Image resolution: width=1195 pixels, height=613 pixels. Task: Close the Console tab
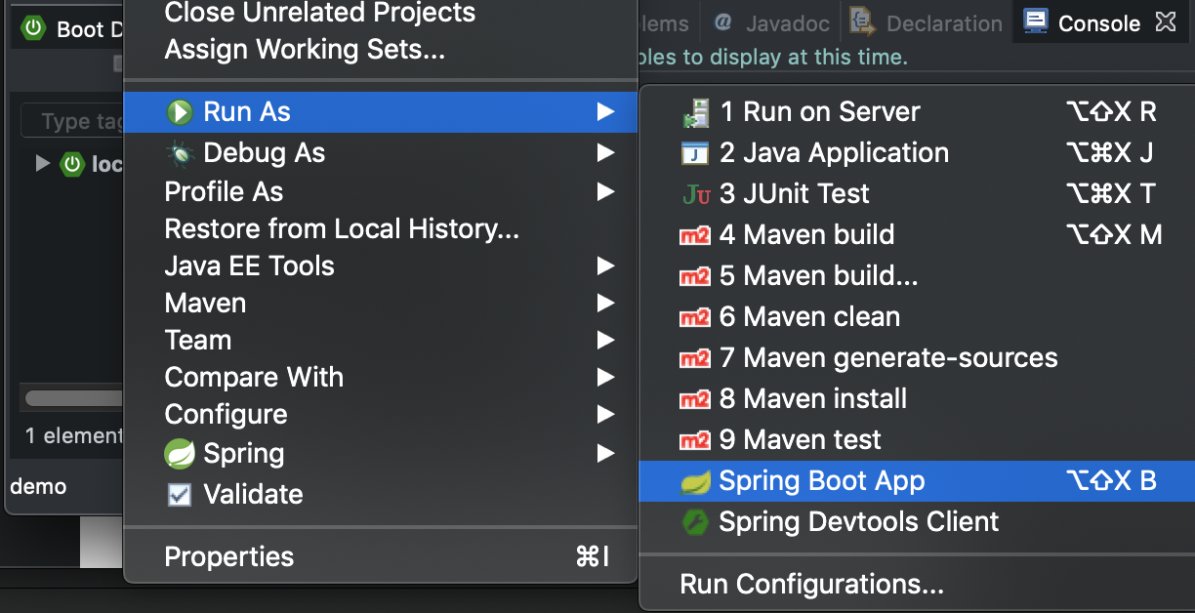tap(1165, 21)
